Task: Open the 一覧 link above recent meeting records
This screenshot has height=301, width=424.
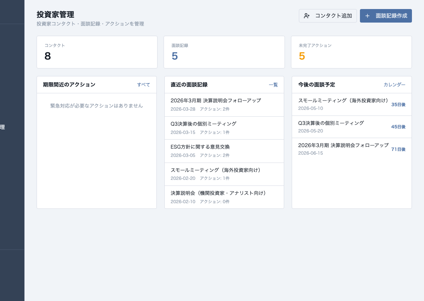Action: [x=273, y=85]
